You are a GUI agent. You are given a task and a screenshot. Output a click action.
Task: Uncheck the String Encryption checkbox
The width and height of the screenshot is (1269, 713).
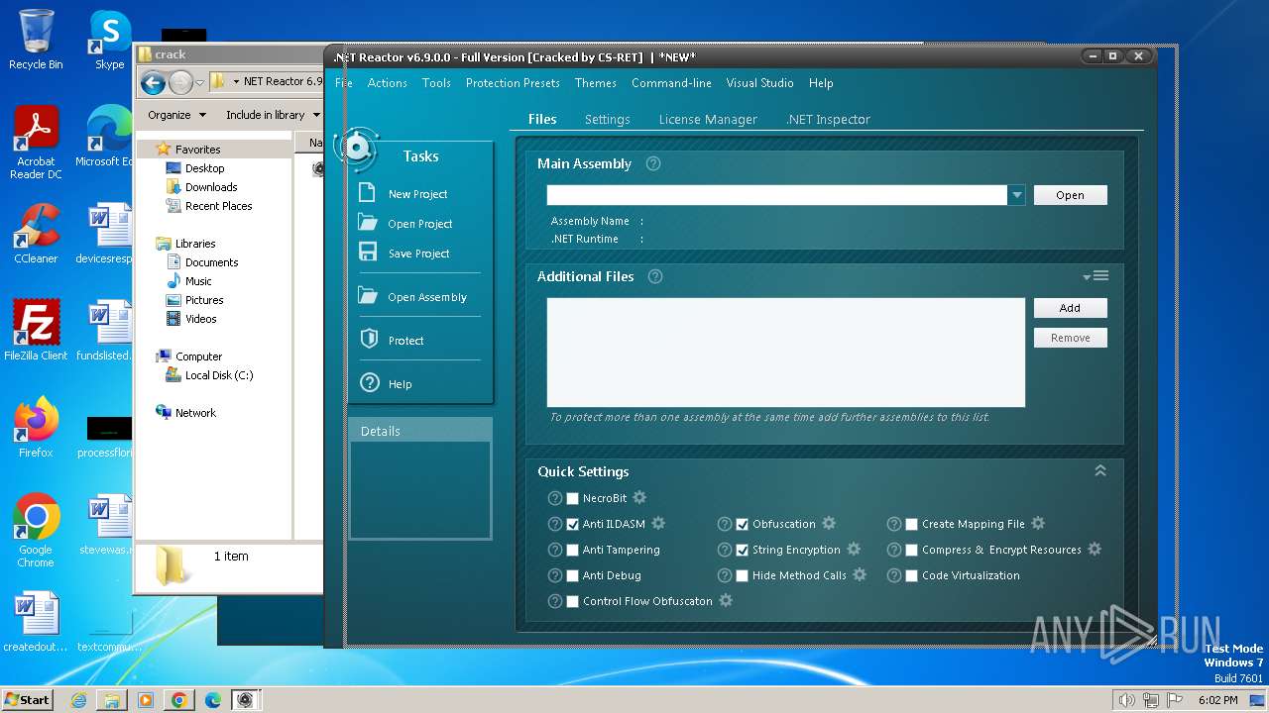pyautogui.click(x=742, y=550)
